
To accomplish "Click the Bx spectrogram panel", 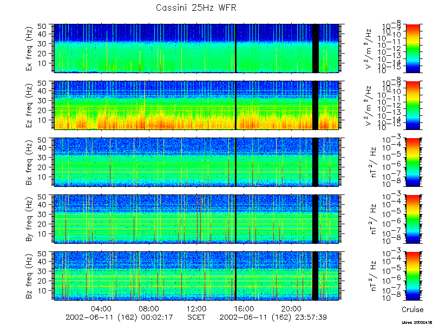I will coord(196,162).
